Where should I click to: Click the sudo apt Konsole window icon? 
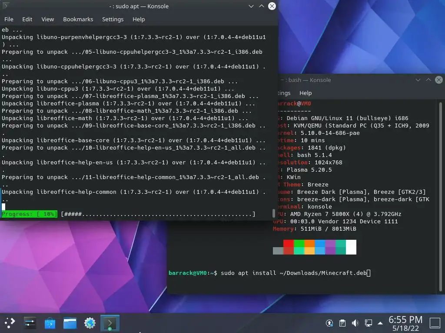coord(6,6)
